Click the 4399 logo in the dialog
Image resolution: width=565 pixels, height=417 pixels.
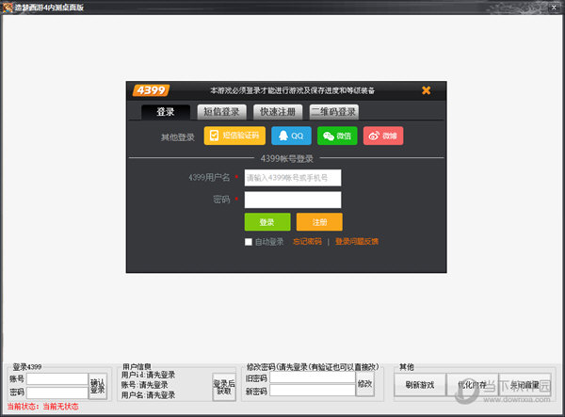148,90
